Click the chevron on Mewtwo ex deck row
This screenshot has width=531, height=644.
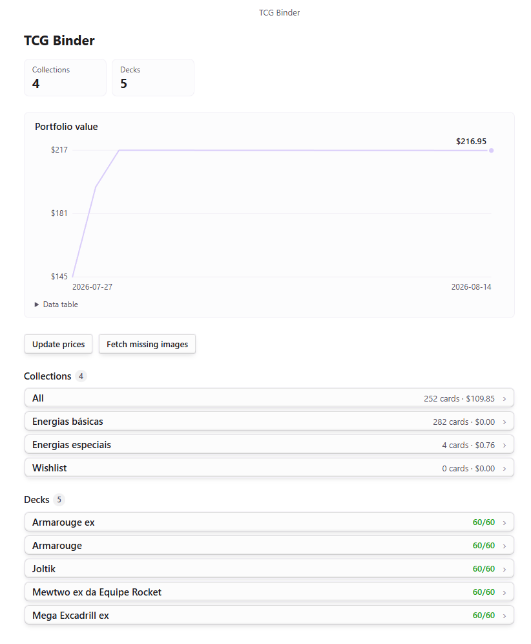click(505, 593)
